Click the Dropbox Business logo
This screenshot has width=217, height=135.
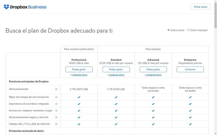[25, 7]
